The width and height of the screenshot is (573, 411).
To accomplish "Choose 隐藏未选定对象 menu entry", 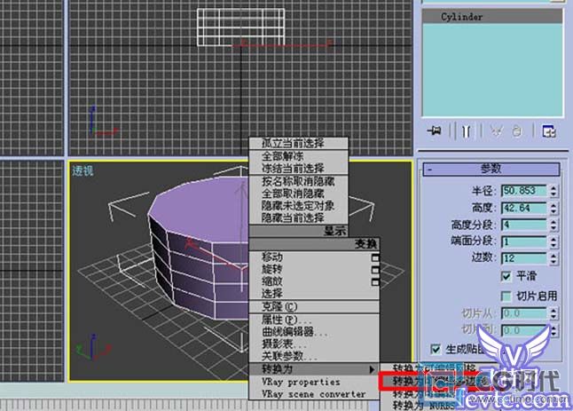I will pyautogui.click(x=298, y=206).
